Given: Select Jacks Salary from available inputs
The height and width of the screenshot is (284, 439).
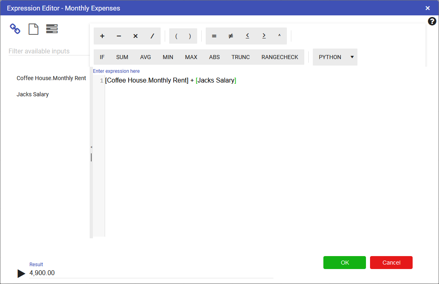Looking at the screenshot, I should 32,94.
